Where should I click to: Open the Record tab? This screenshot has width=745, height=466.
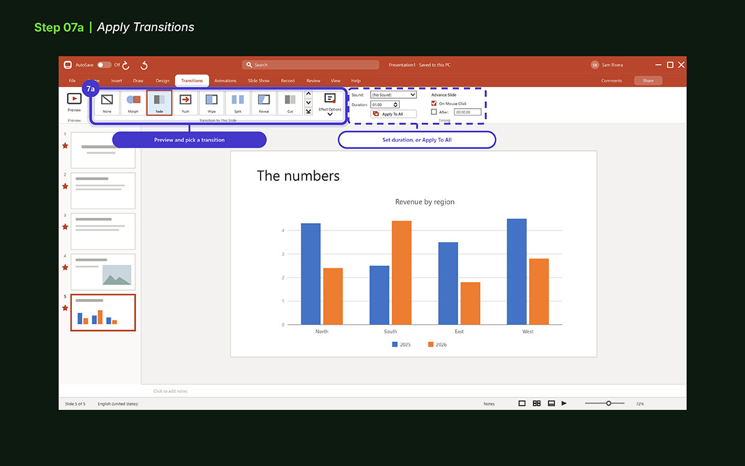click(x=288, y=81)
